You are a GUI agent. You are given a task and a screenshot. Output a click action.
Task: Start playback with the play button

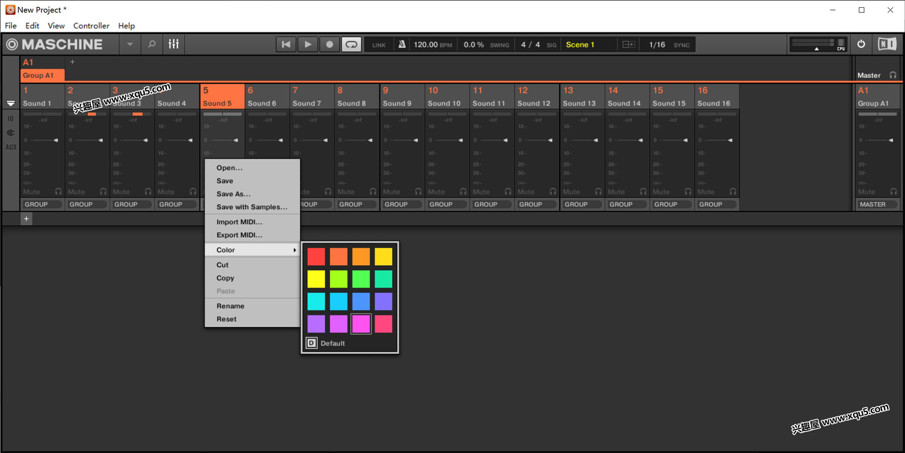[308, 44]
